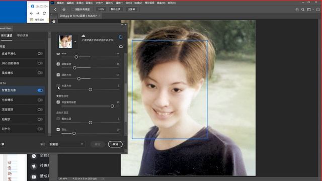Open the 3D(D) menu

click(x=129, y=3)
